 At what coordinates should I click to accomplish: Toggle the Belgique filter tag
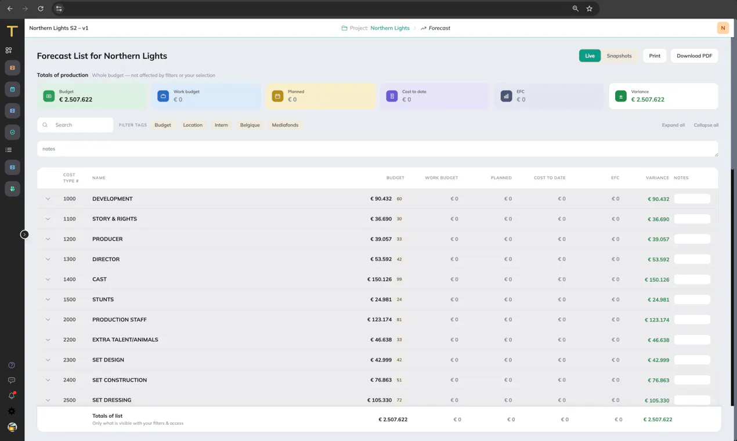coord(250,125)
